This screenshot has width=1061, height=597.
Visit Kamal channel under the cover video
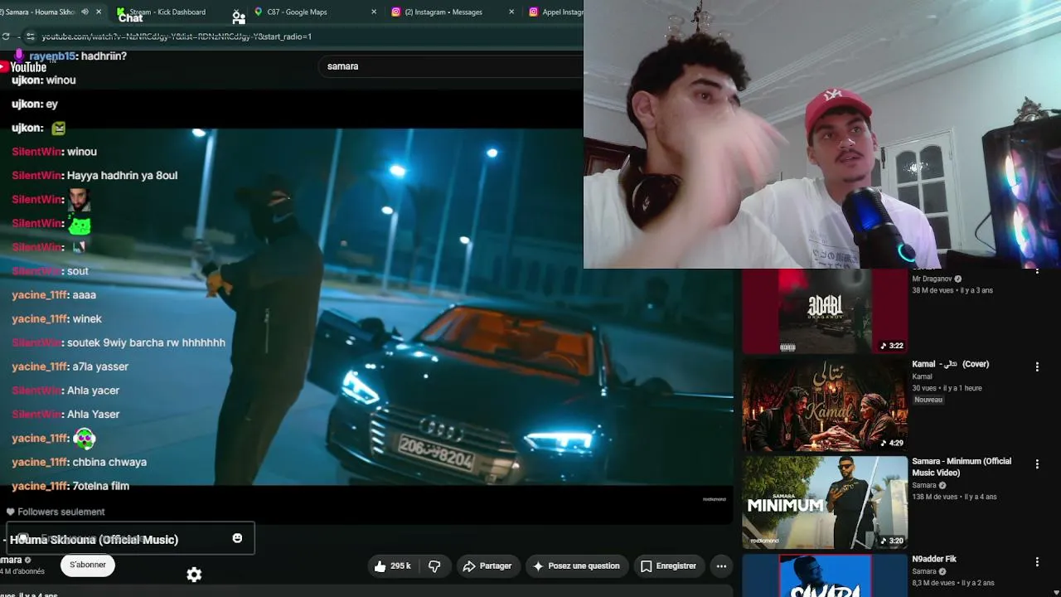click(x=922, y=376)
